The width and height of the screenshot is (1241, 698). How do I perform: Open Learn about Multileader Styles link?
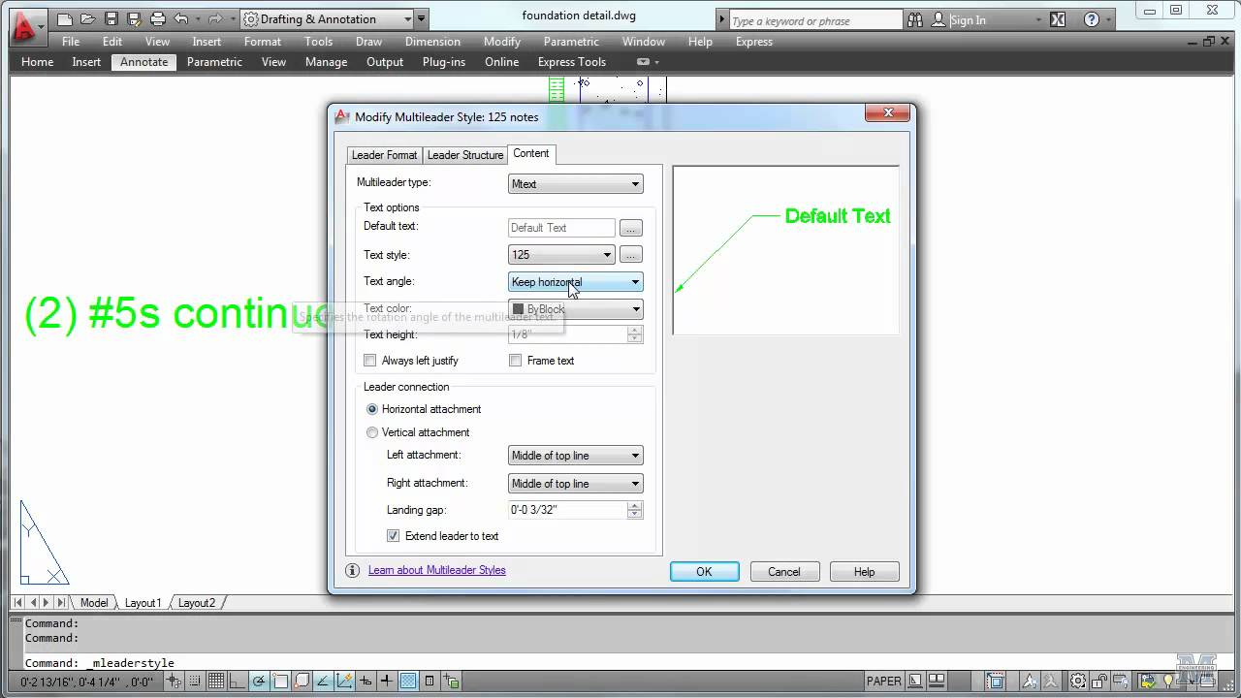[437, 570]
